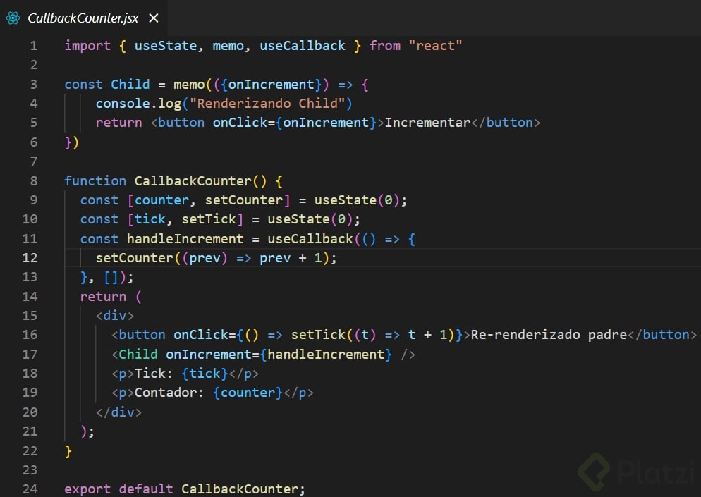
Task: Click 'tick' variable on line 10
Action: (150, 219)
